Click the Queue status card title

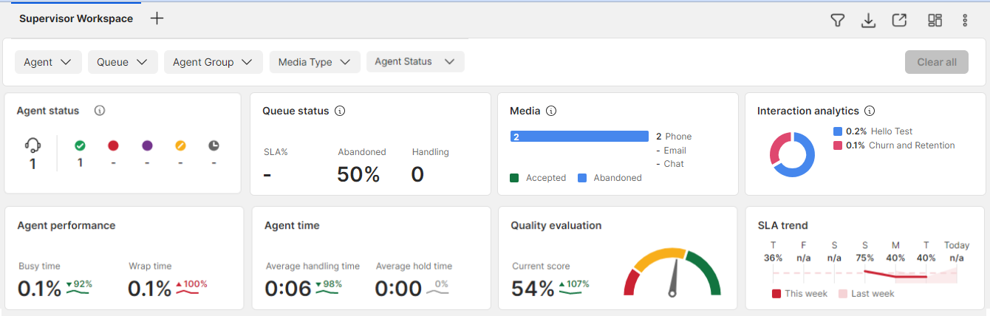(x=296, y=111)
